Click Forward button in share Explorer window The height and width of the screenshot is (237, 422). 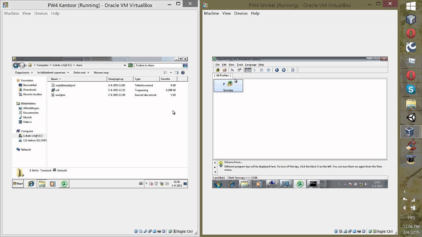(x=22, y=65)
